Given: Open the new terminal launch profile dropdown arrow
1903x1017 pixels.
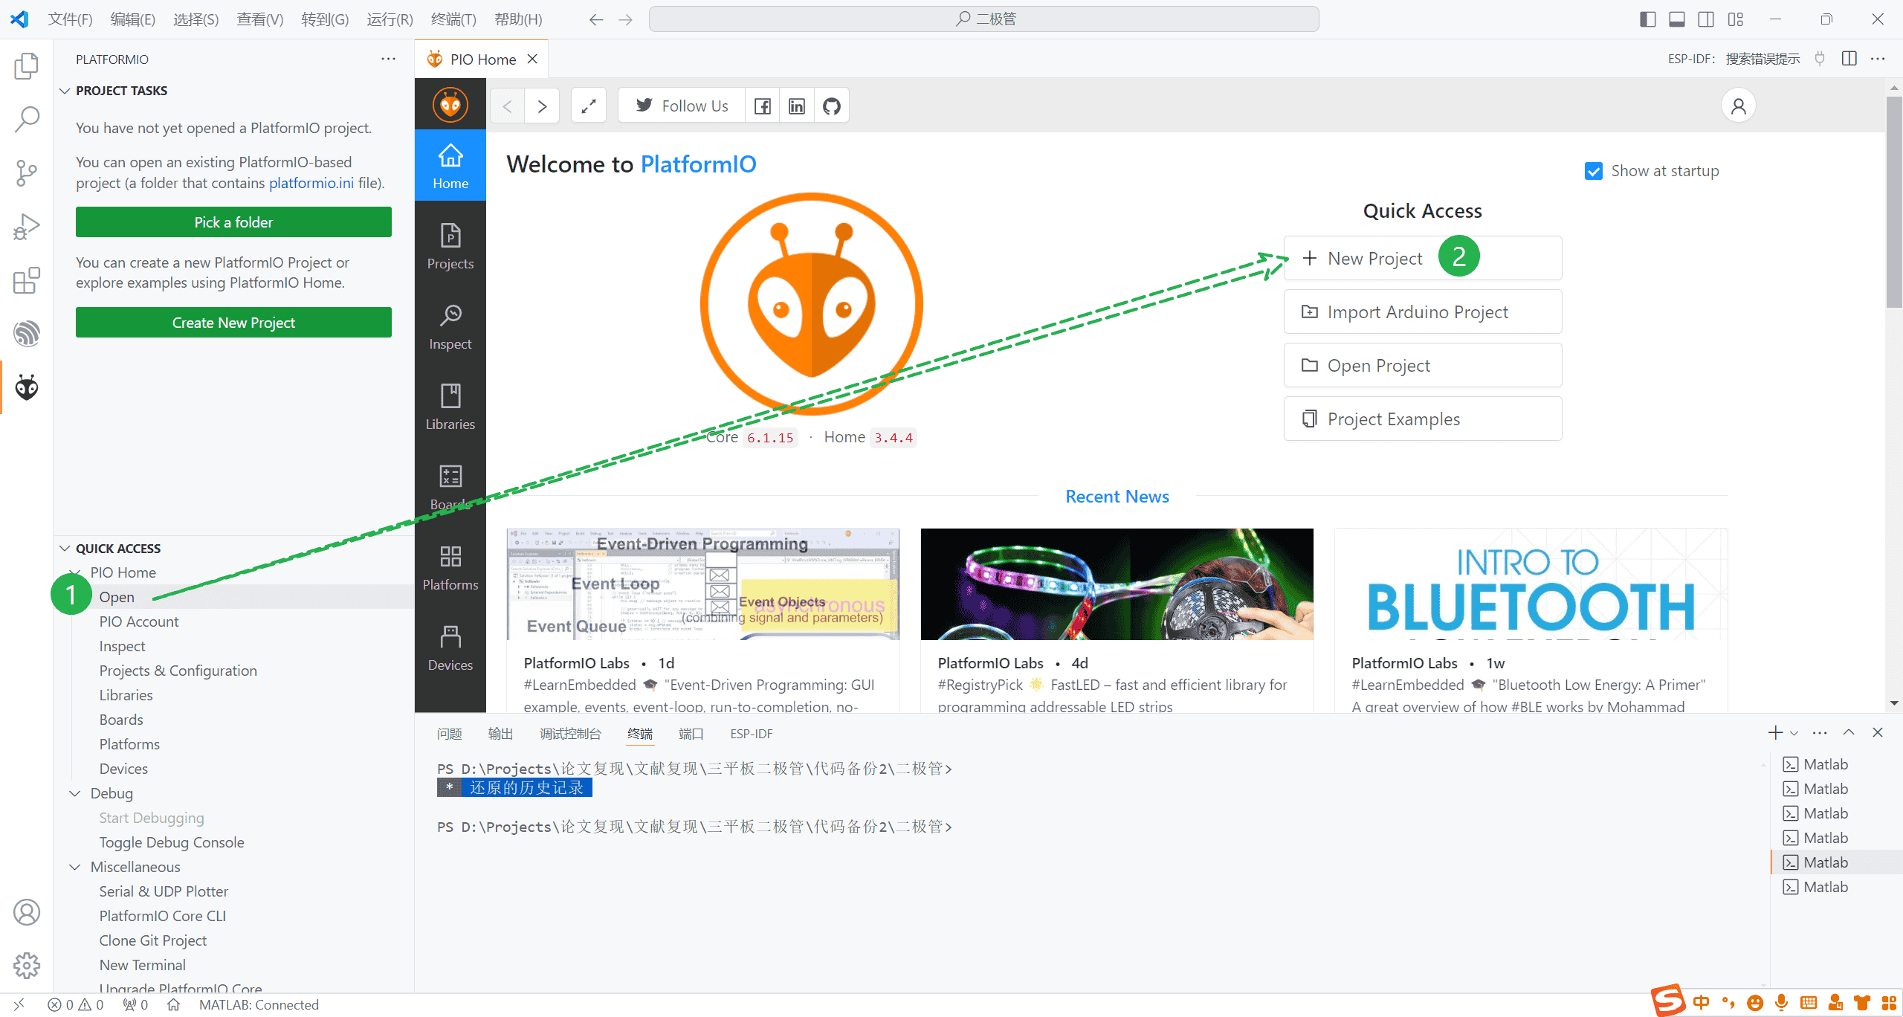Looking at the screenshot, I should 1794,734.
